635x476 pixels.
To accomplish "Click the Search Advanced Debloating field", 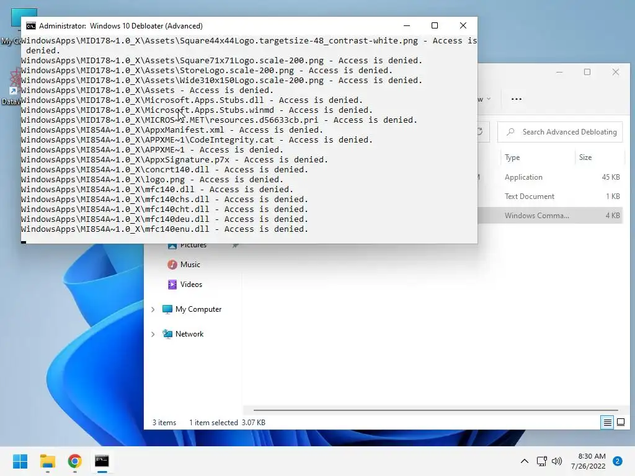I will [x=560, y=132].
